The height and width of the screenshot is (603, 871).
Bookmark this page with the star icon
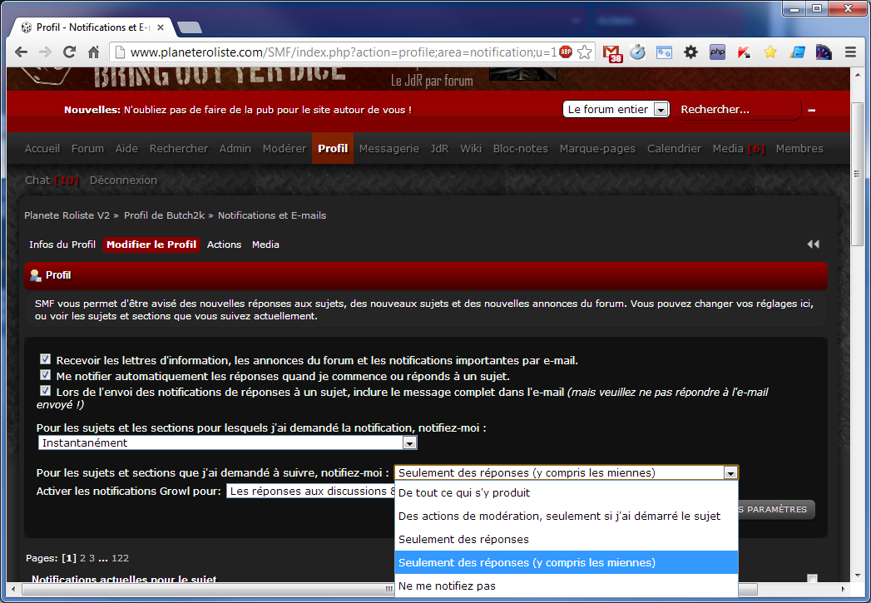585,52
